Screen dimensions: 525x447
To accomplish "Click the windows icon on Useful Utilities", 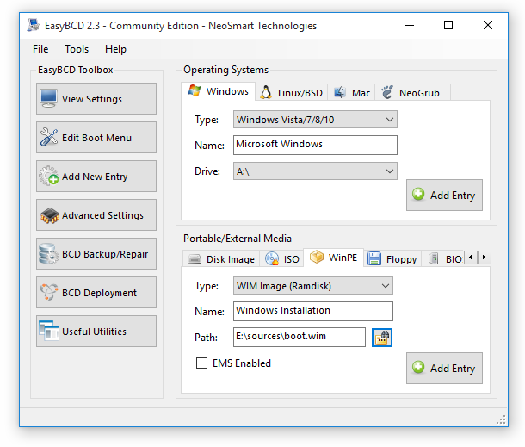I will point(49,331).
